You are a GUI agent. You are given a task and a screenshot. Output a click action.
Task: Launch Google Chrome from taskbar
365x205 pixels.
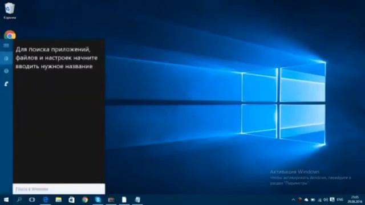click(x=85, y=200)
